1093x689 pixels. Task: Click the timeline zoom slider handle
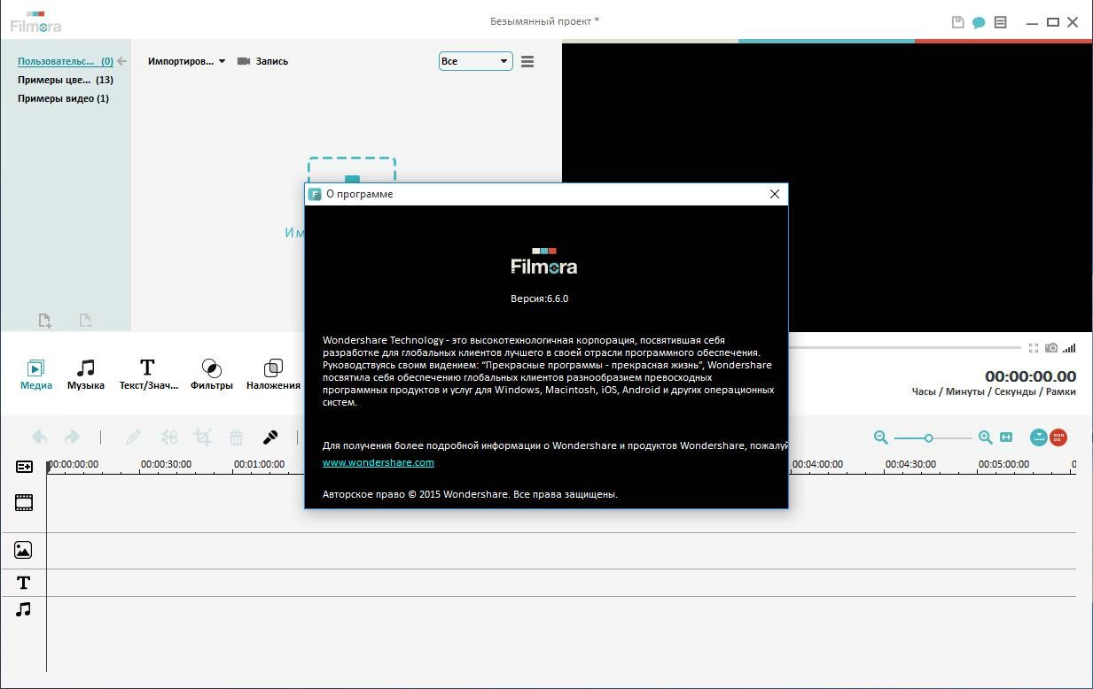[x=929, y=438]
